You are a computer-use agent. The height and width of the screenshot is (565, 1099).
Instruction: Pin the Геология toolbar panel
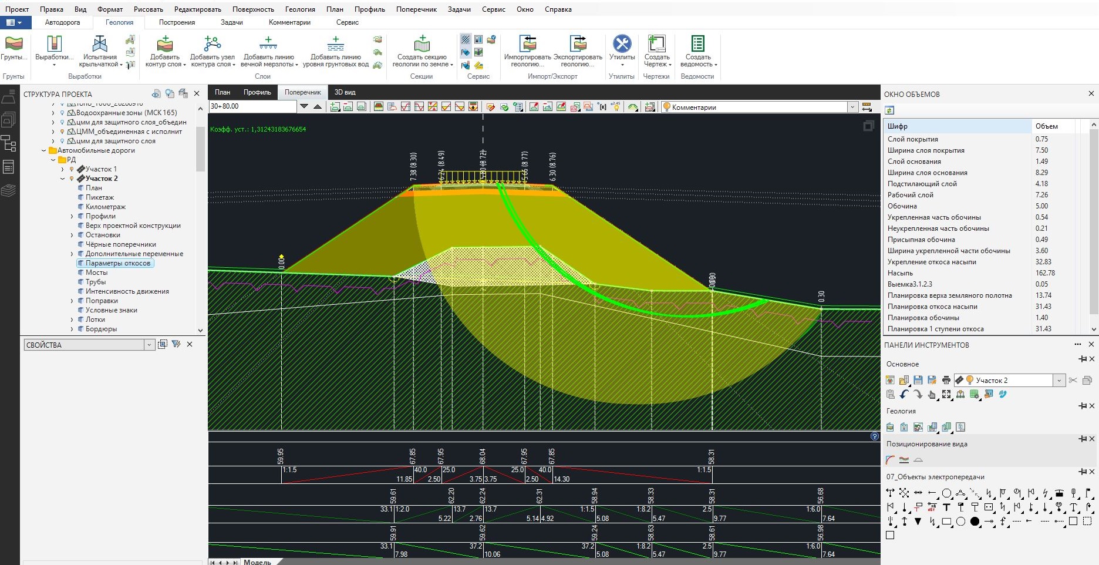point(1082,406)
